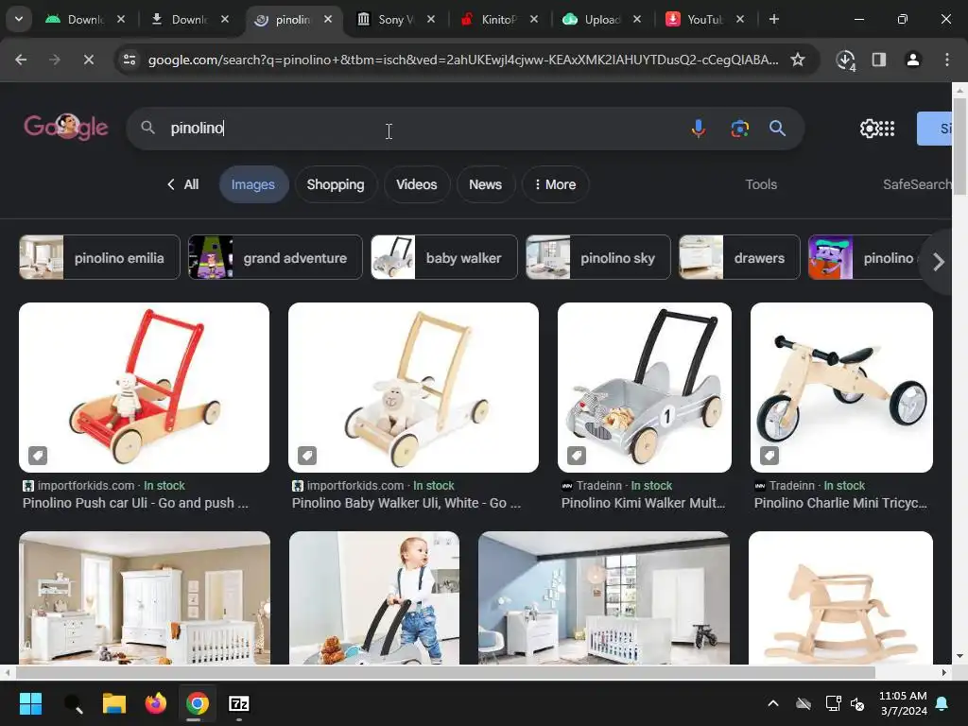Click the voice search microphone icon
The width and height of the screenshot is (968, 726).
click(x=699, y=129)
